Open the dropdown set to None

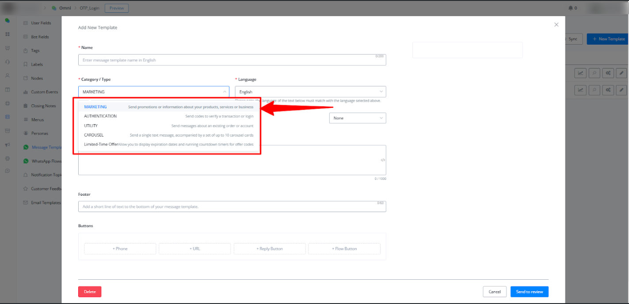point(357,118)
